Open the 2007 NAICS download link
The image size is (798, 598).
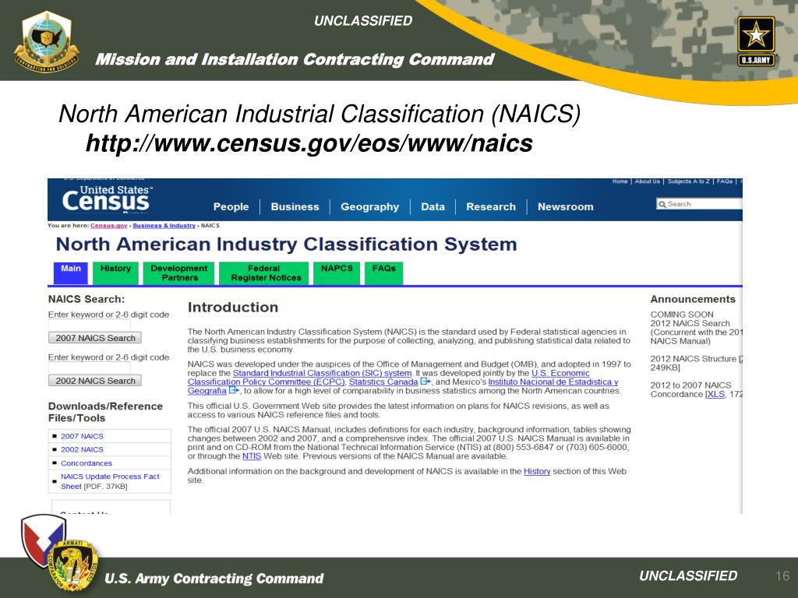pyautogui.click(x=82, y=436)
